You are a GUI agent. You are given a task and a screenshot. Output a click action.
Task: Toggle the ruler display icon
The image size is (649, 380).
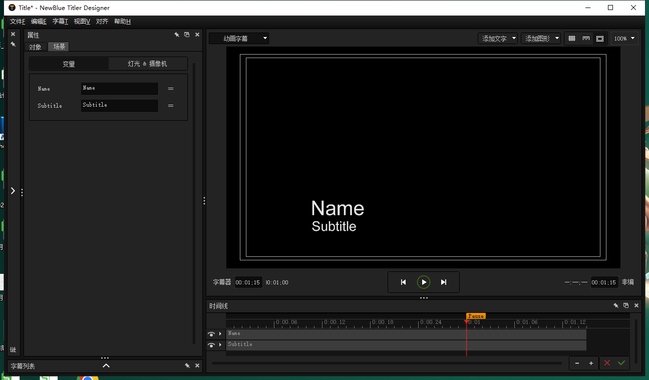(x=586, y=39)
